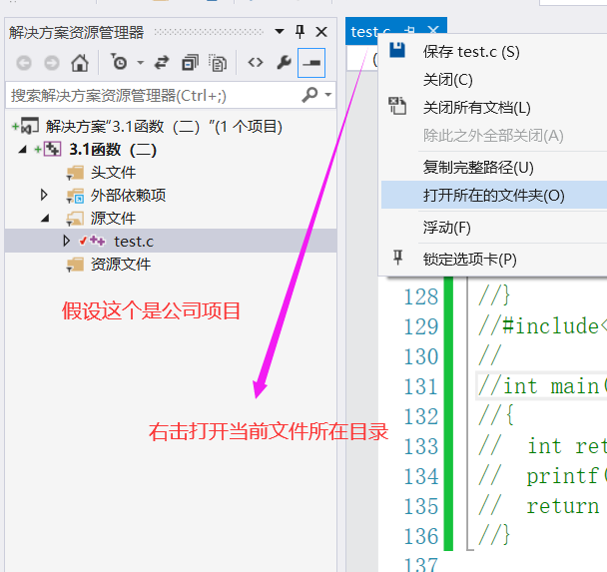
Task: Click line number 131 in editor
Action: [421, 386]
